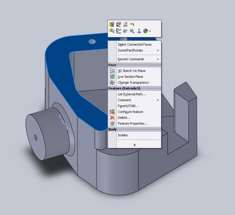Choose Configure feature

click(x=135, y=112)
